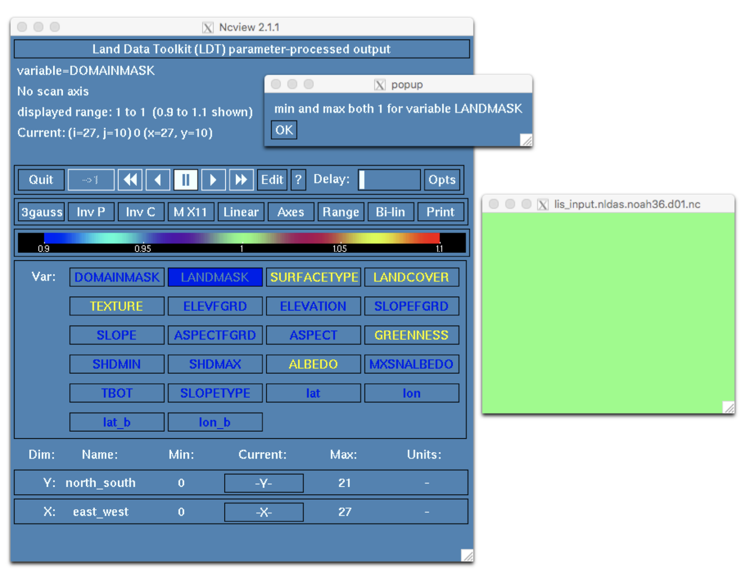Click the -Y- current dimension button

pyautogui.click(x=264, y=483)
